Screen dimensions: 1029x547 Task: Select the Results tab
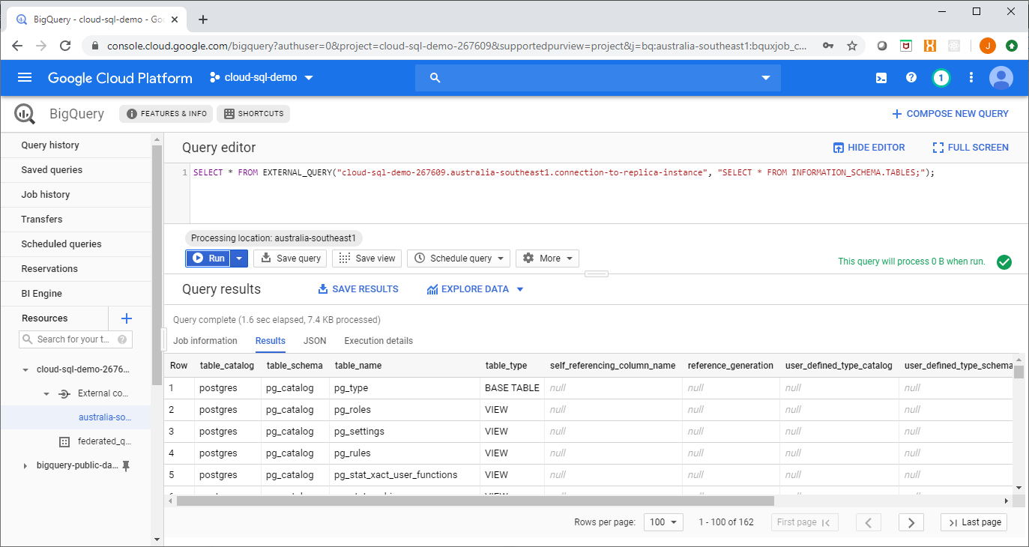[x=271, y=340]
